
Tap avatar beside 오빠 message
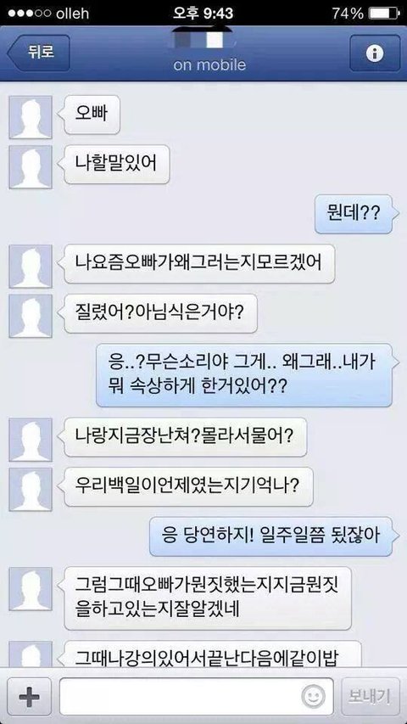(x=31, y=117)
